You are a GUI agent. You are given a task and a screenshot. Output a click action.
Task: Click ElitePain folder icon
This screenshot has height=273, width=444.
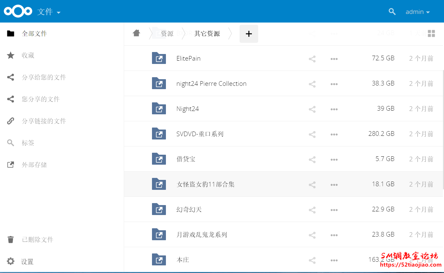[159, 58]
